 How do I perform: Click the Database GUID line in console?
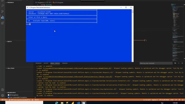[x=49, y=14]
